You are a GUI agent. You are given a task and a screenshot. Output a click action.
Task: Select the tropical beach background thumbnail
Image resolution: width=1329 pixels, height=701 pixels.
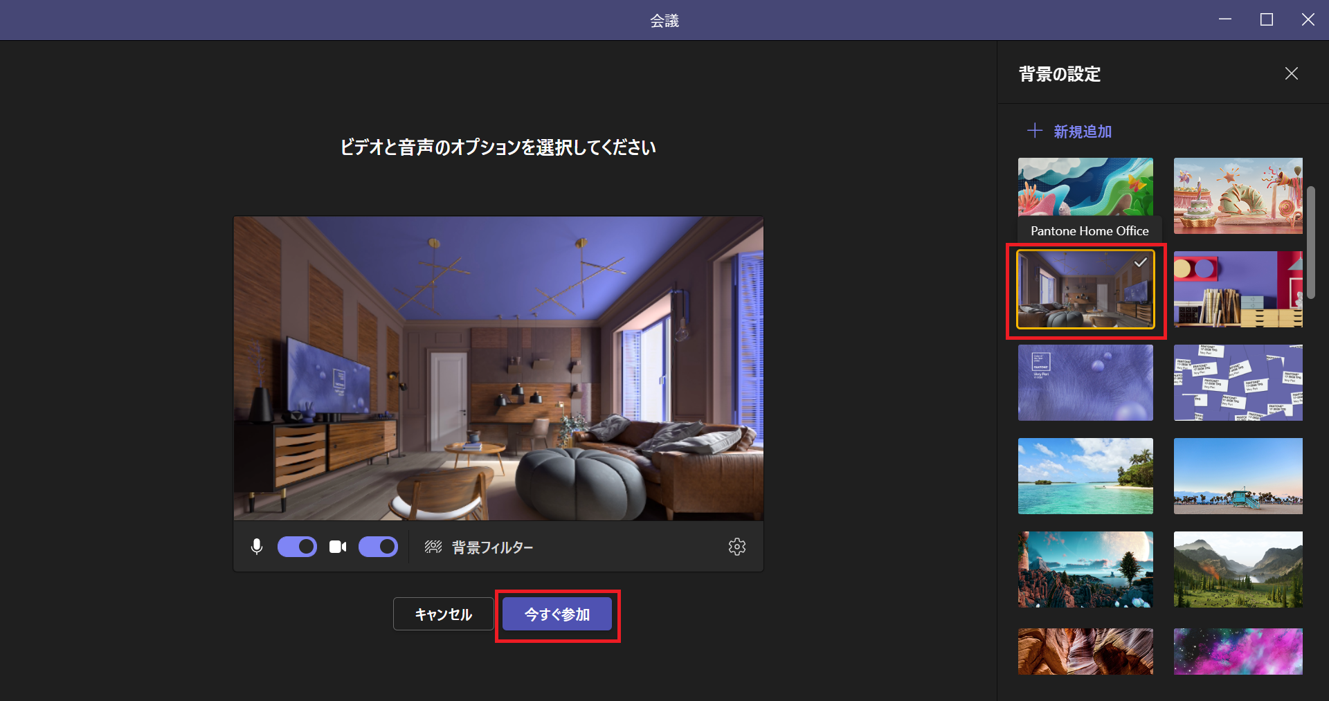(1085, 476)
